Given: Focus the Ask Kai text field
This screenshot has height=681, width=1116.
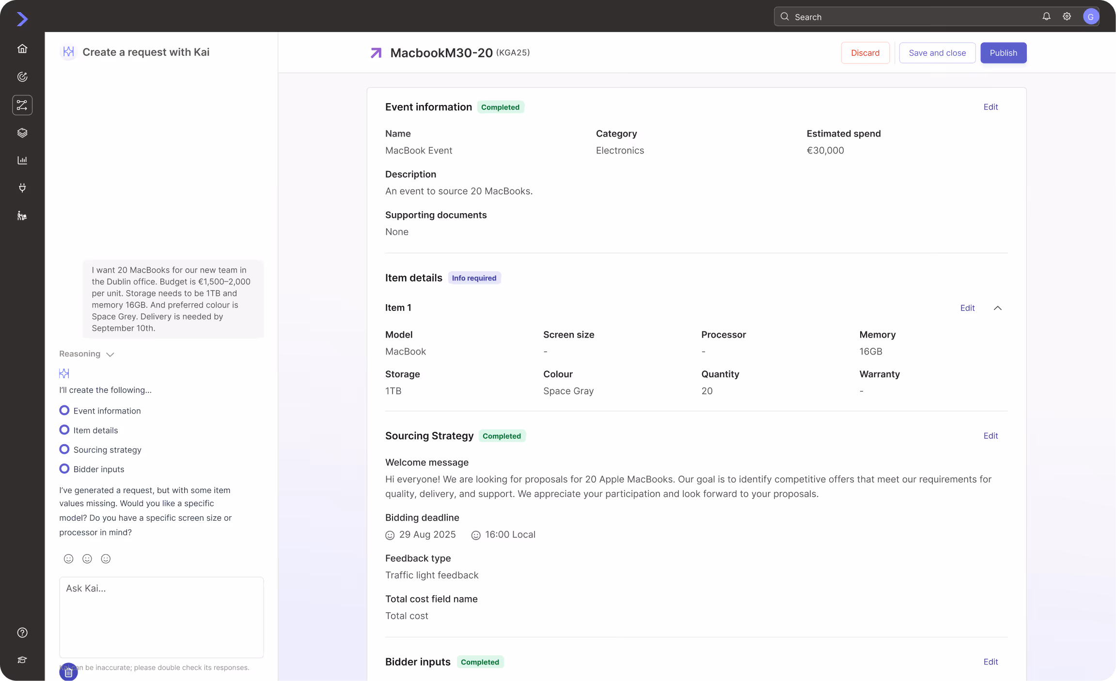Looking at the screenshot, I should [161, 617].
